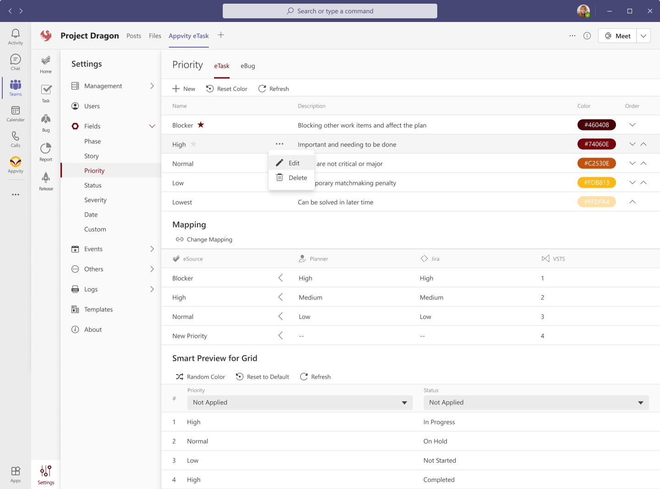
Task: Click the Change Mapping link icon
Action: click(180, 239)
